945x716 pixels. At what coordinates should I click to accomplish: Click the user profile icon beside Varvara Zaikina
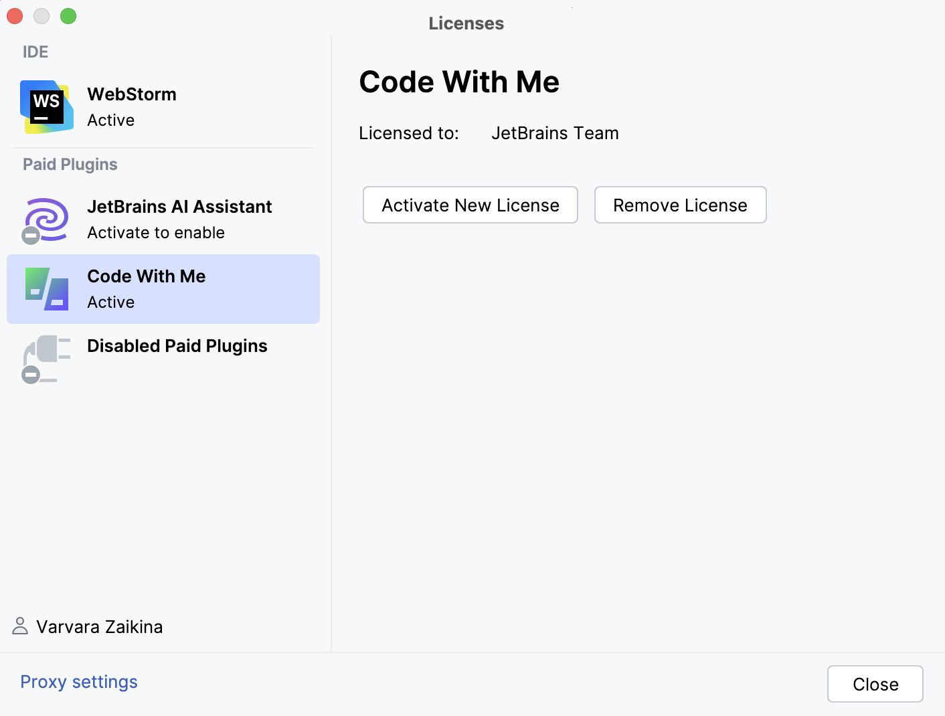click(20, 626)
